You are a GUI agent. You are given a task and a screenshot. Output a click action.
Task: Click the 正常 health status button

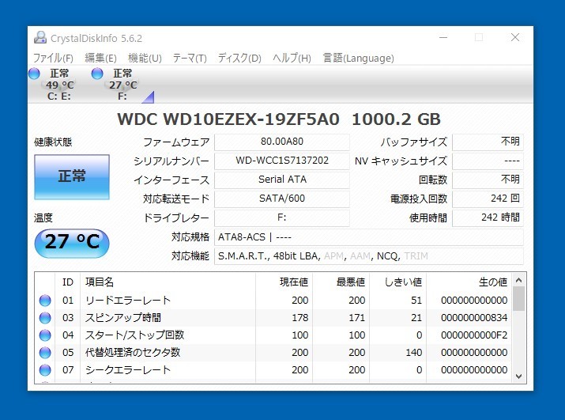click(x=72, y=177)
